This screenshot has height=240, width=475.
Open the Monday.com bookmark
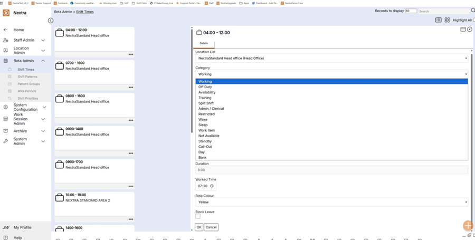[x=108, y=3]
